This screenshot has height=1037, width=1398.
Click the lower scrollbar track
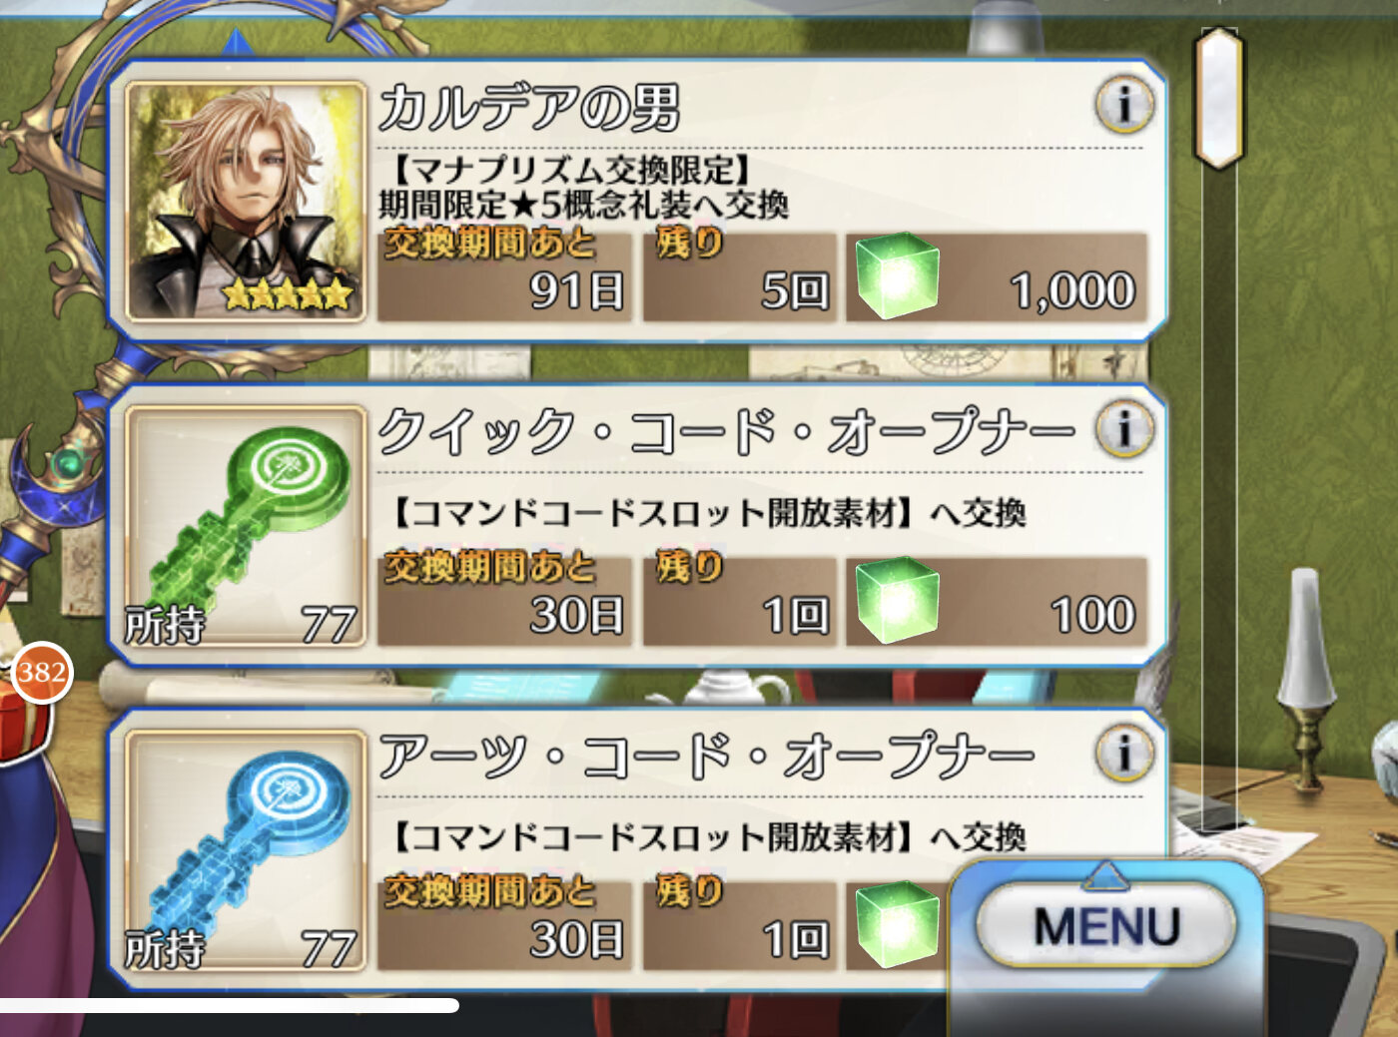coord(1218,499)
